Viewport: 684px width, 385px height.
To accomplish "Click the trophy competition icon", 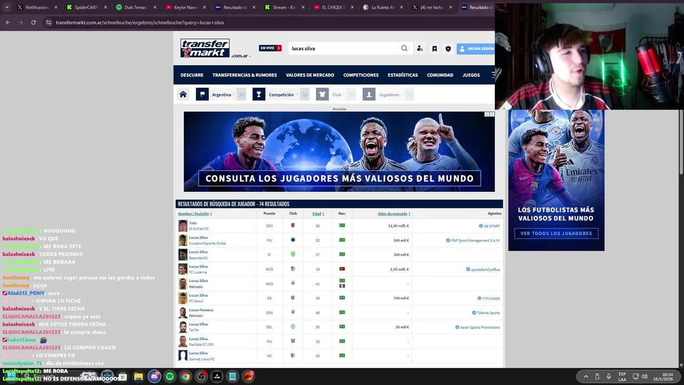I will (x=259, y=95).
